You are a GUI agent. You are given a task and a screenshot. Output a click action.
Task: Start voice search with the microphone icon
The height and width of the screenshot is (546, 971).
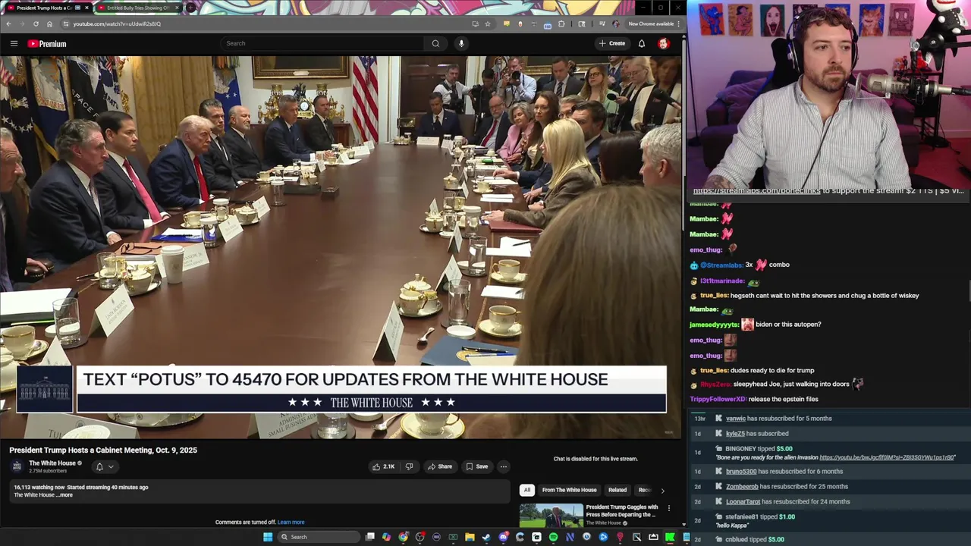461,43
